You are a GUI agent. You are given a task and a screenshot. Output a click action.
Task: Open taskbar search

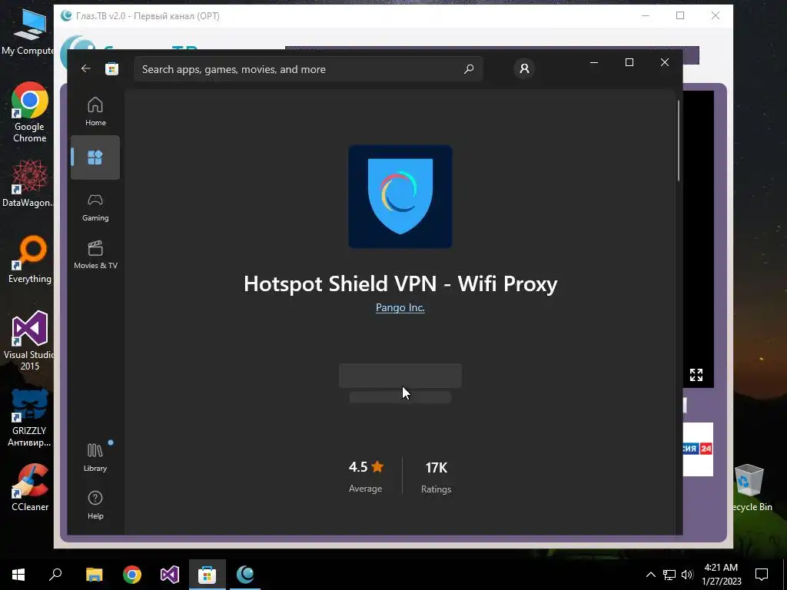[55, 575]
